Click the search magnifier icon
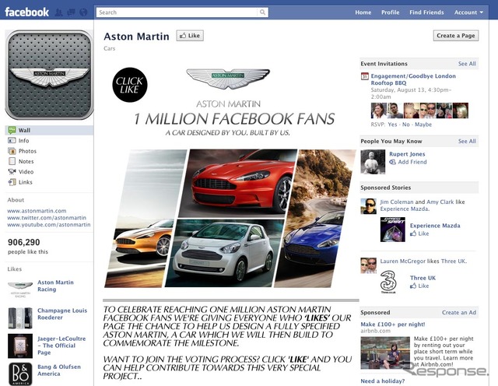 coord(262,12)
